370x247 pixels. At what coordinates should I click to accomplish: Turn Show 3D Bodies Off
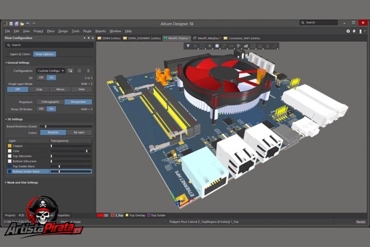[41, 109]
